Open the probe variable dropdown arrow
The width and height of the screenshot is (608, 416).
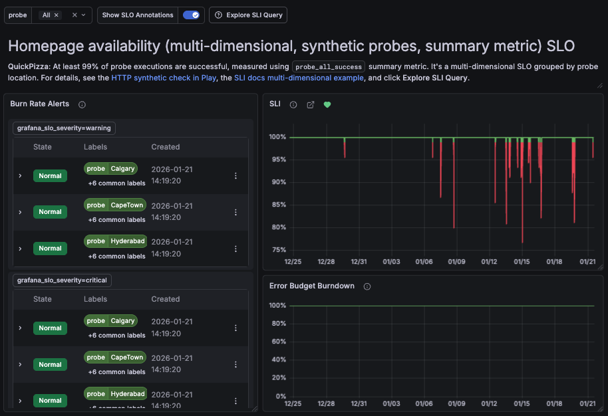[x=84, y=15]
